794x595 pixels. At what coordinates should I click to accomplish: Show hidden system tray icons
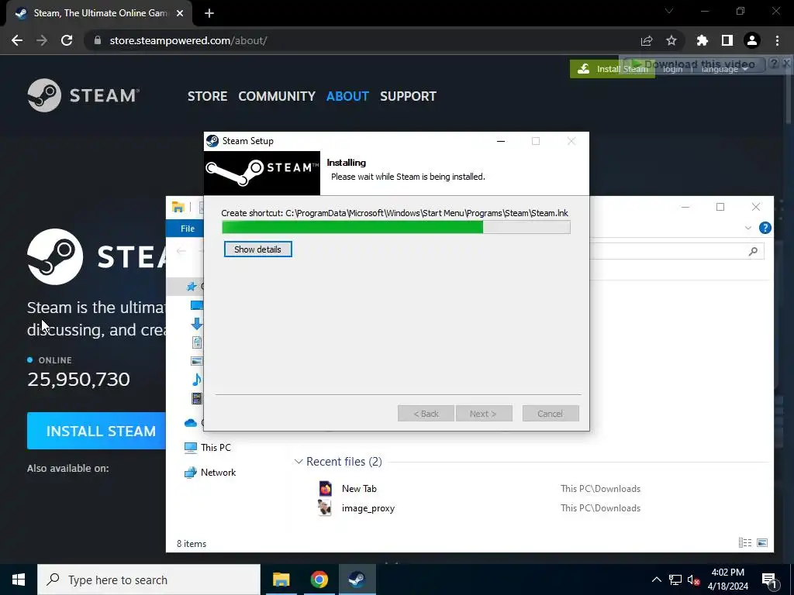tap(656, 580)
